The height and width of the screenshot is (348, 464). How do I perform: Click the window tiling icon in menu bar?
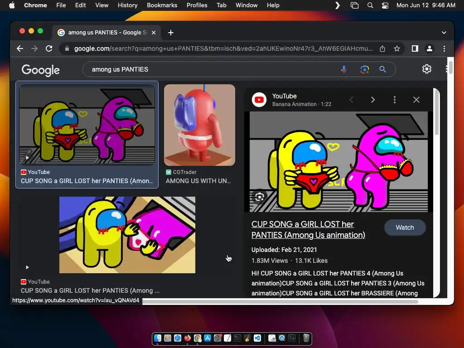click(354, 5)
